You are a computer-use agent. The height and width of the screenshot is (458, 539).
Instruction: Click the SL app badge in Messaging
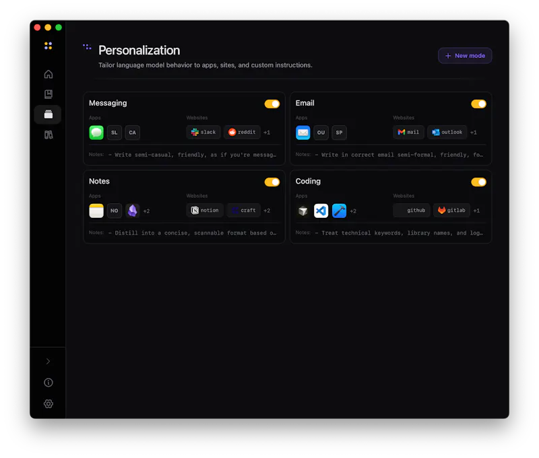[x=115, y=132]
